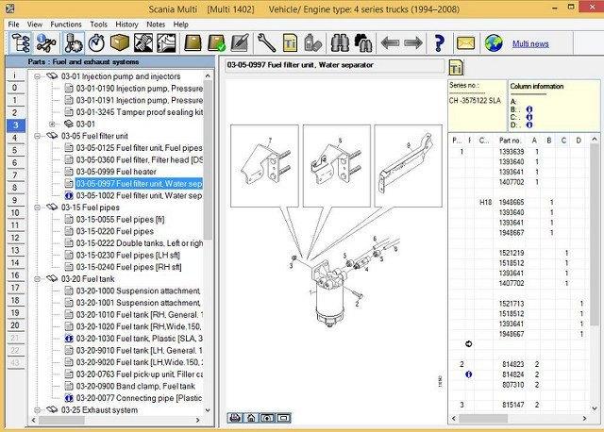604x432 pixels.
Task: Click the parts list horizontal scrollbar
Action: (x=519, y=418)
